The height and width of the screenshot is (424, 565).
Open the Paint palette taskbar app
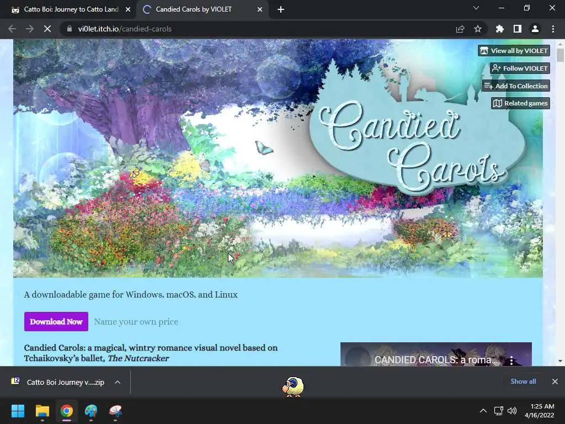coord(91,411)
